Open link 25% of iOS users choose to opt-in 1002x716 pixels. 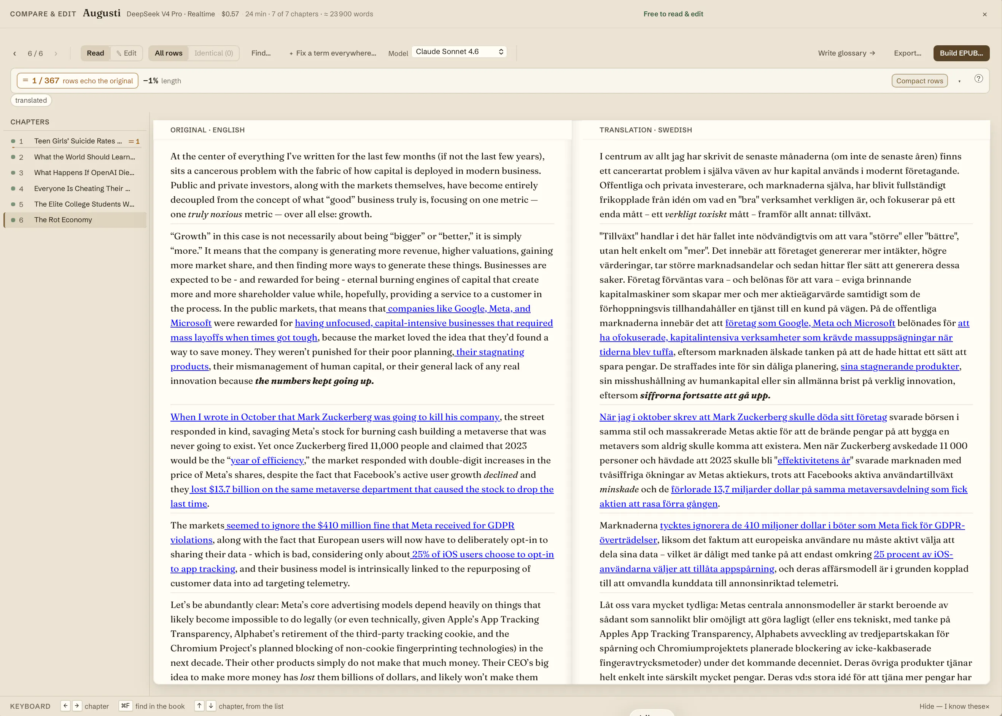pyautogui.click(x=482, y=555)
